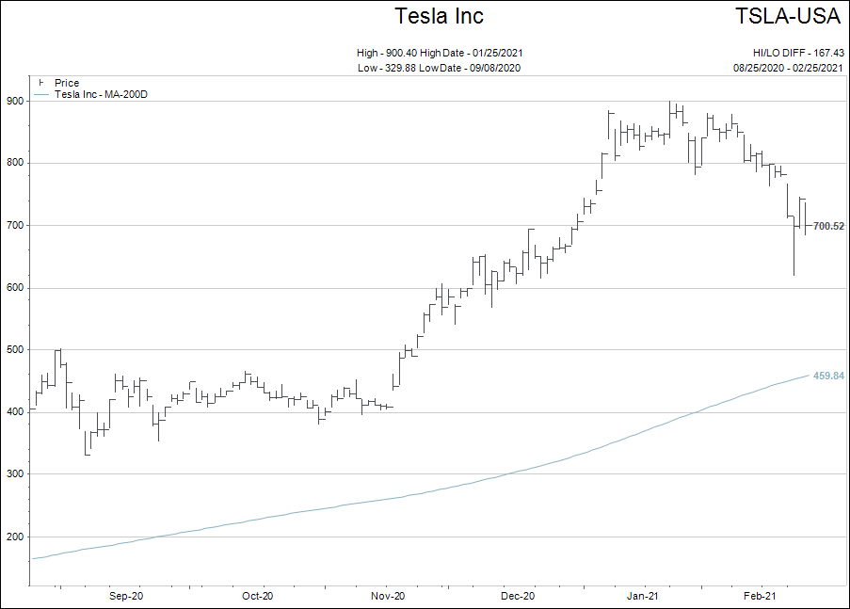Select the Sep-20 x-axis label

tap(126, 596)
